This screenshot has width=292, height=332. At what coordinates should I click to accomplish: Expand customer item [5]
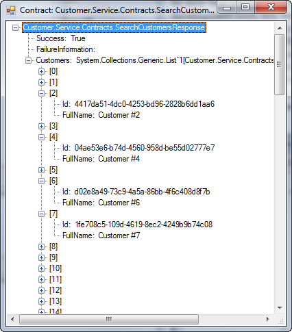(41, 170)
